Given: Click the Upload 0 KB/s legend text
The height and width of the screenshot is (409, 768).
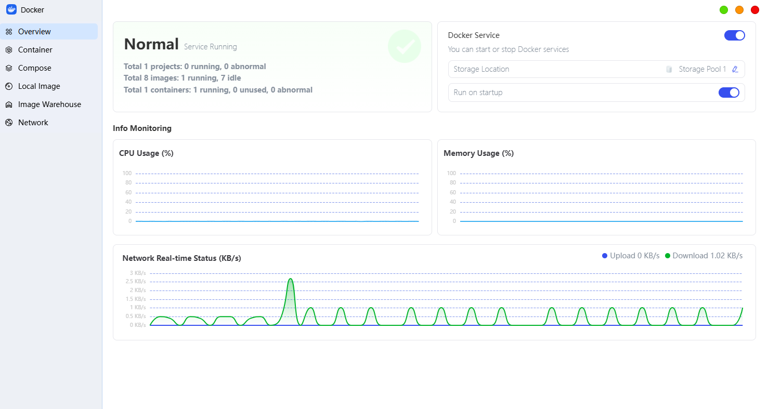Looking at the screenshot, I should click(635, 256).
